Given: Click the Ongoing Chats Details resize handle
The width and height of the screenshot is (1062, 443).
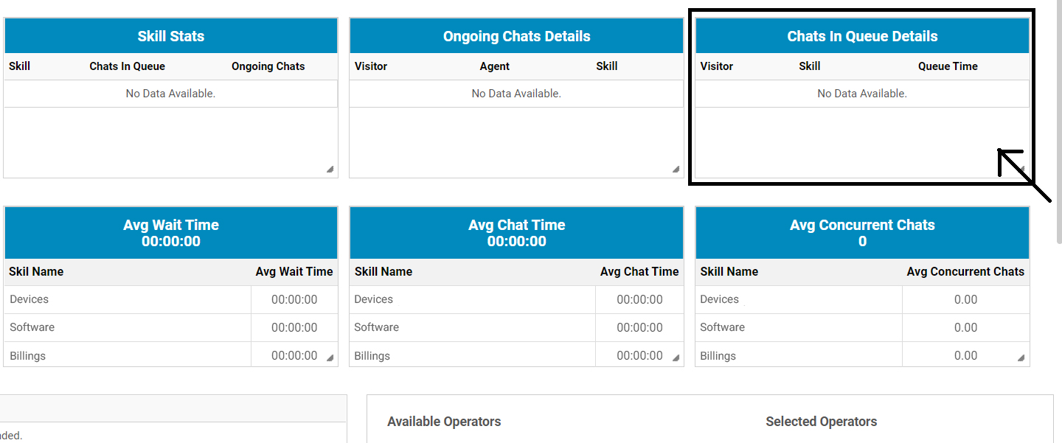Looking at the screenshot, I should [x=676, y=170].
